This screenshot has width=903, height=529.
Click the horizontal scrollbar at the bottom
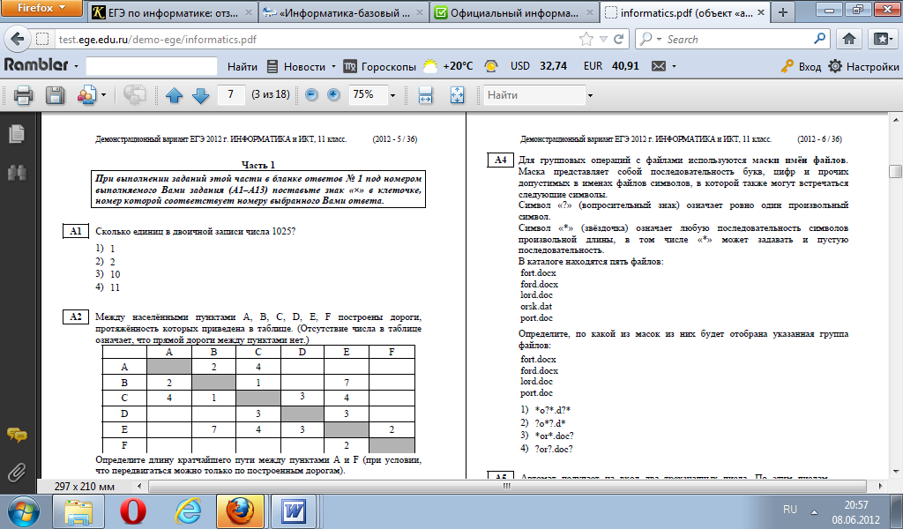tap(507, 487)
